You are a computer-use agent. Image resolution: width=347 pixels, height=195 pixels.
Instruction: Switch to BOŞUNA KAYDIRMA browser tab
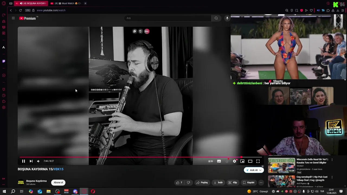coord(31,3)
